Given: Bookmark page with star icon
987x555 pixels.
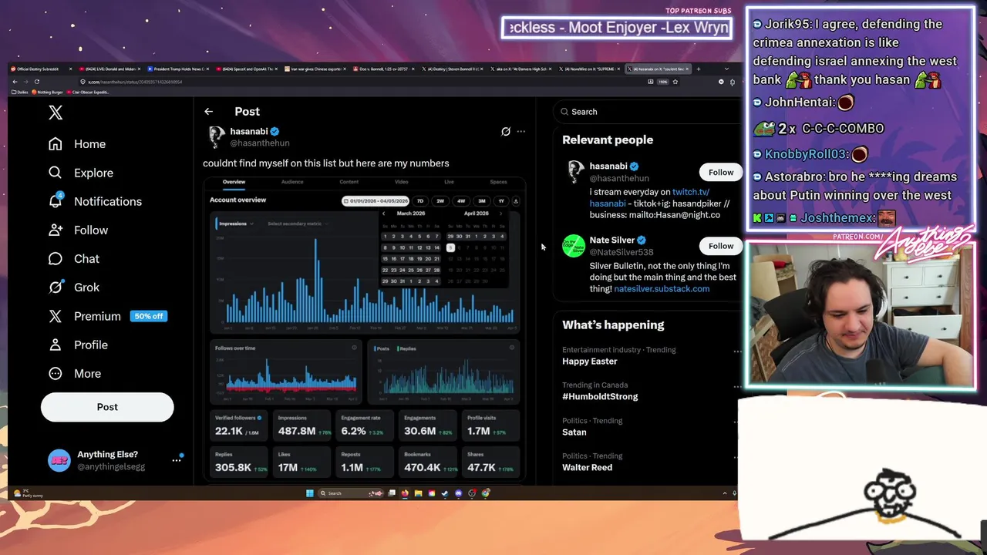Looking at the screenshot, I should pos(675,82).
